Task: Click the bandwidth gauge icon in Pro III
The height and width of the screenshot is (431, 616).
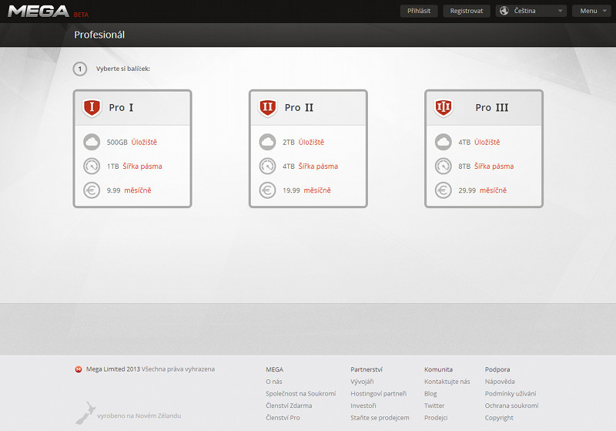Action: pyautogui.click(x=444, y=166)
